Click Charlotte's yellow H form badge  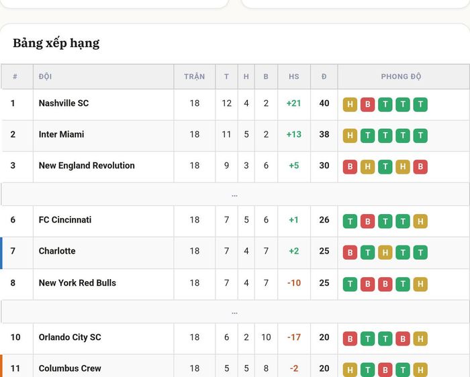(x=385, y=252)
